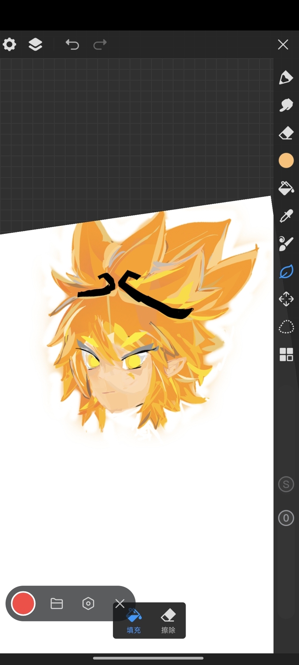Select the pen tool
This screenshot has width=299, height=665.
tap(286, 78)
